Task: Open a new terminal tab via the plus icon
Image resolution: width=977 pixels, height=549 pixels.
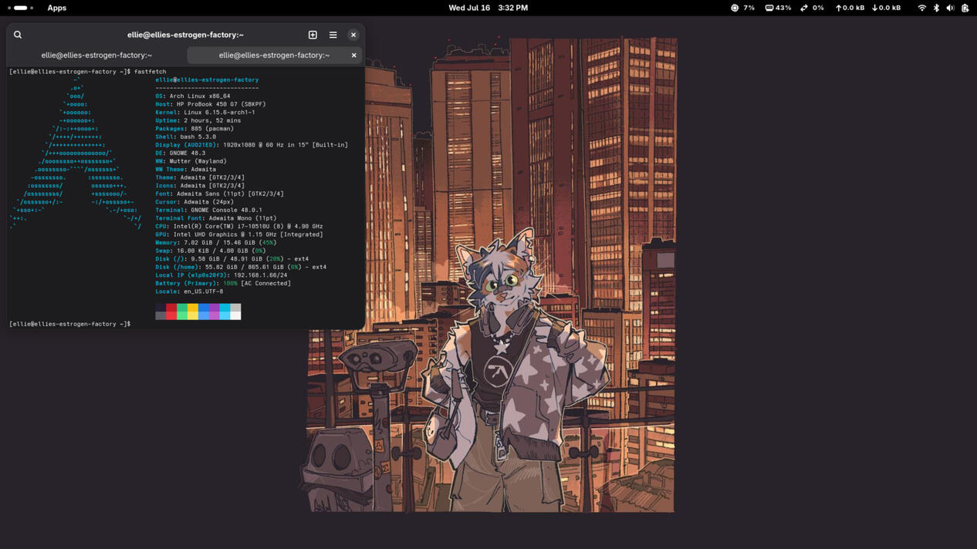Action: click(x=313, y=35)
